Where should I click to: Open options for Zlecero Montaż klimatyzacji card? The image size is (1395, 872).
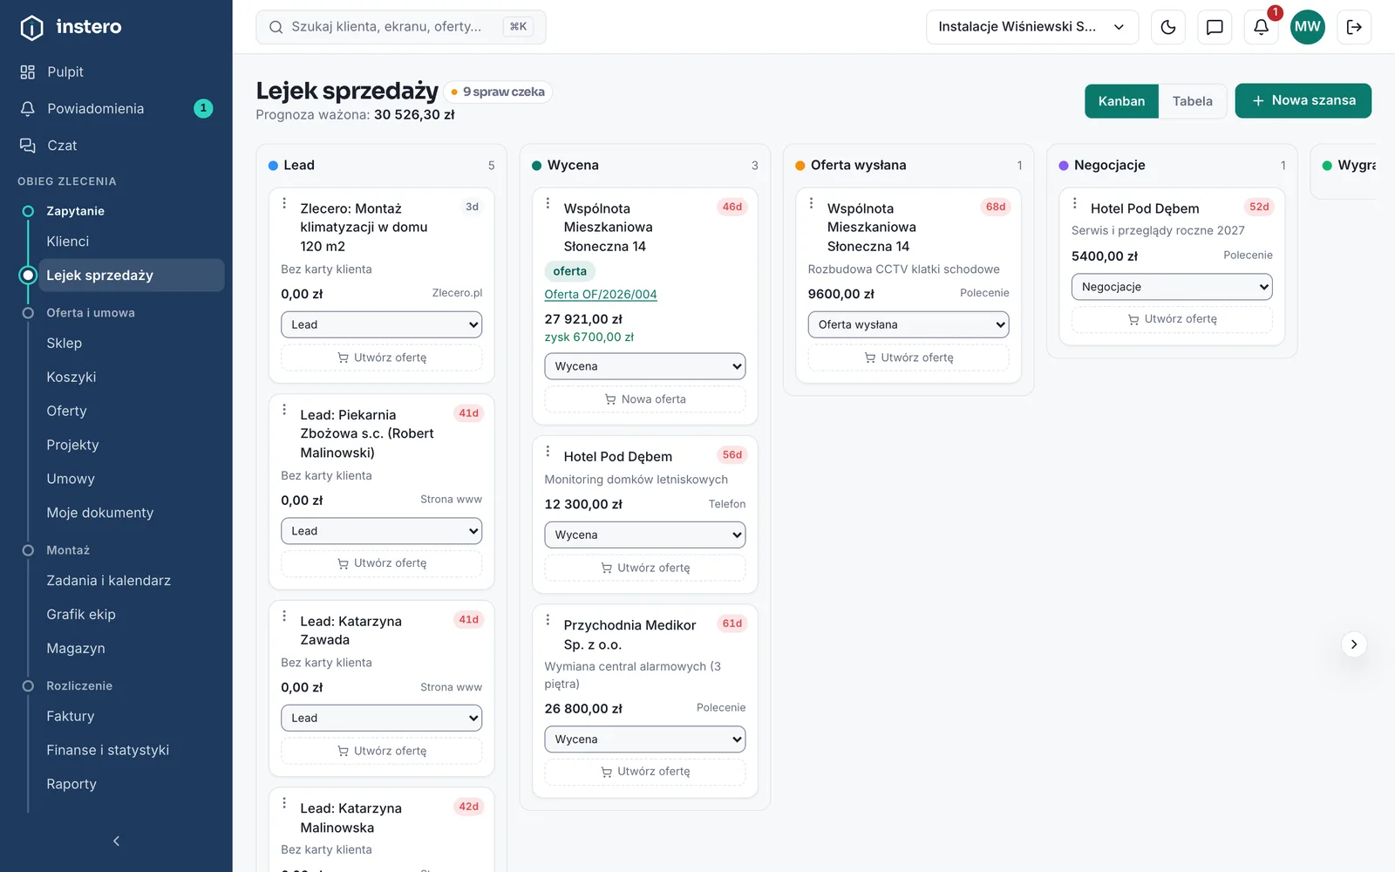point(284,203)
